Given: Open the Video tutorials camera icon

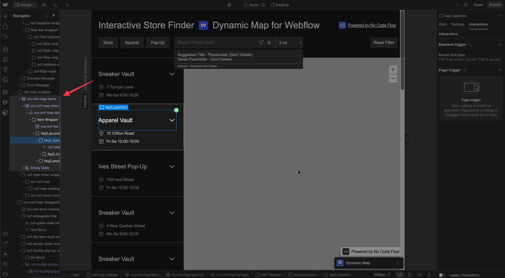Looking at the screenshot, I should (5, 274).
